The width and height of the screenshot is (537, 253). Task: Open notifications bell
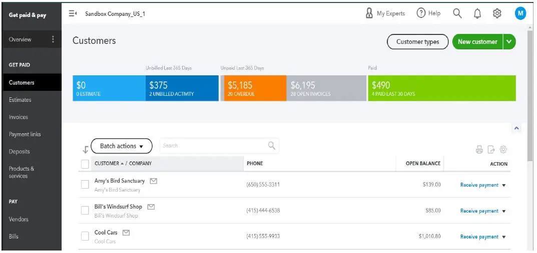pyautogui.click(x=477, y=13)
